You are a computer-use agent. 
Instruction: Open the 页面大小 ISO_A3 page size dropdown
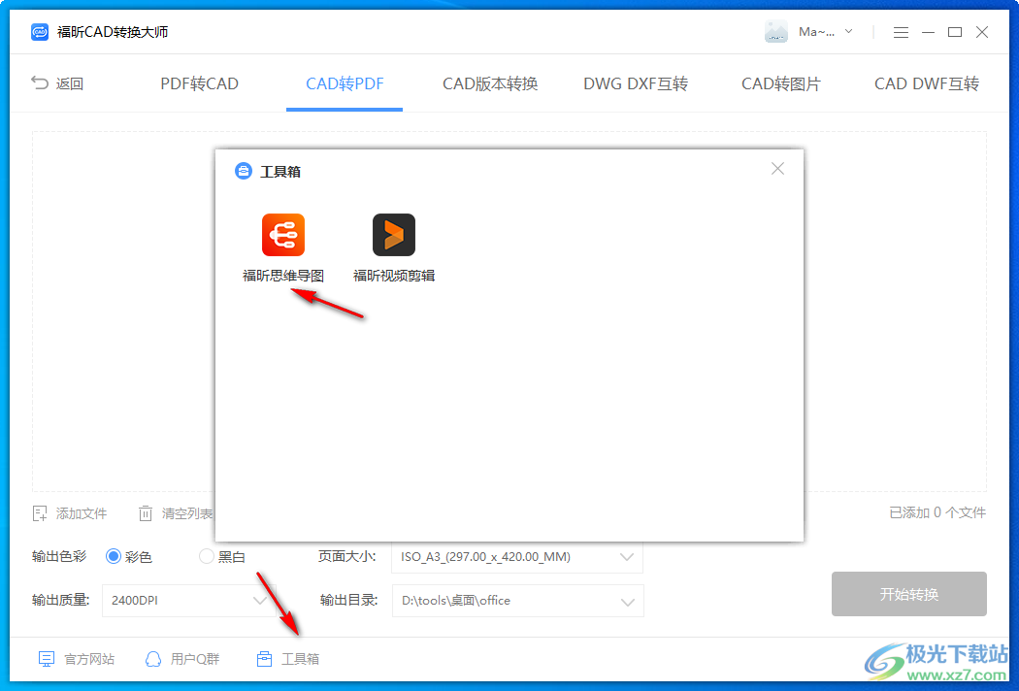517,557
